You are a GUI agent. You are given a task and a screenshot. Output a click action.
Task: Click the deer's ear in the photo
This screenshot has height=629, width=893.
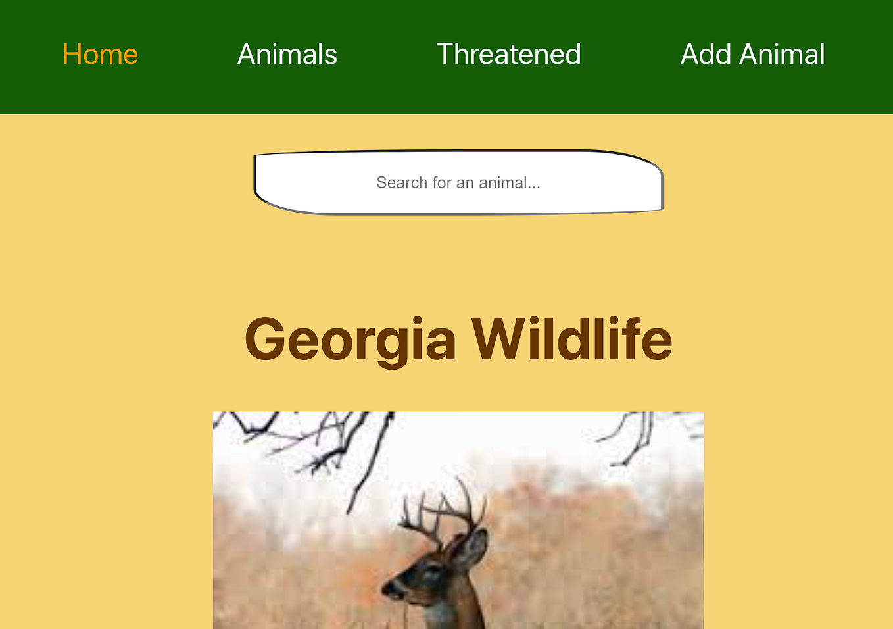tap(472, 548)
